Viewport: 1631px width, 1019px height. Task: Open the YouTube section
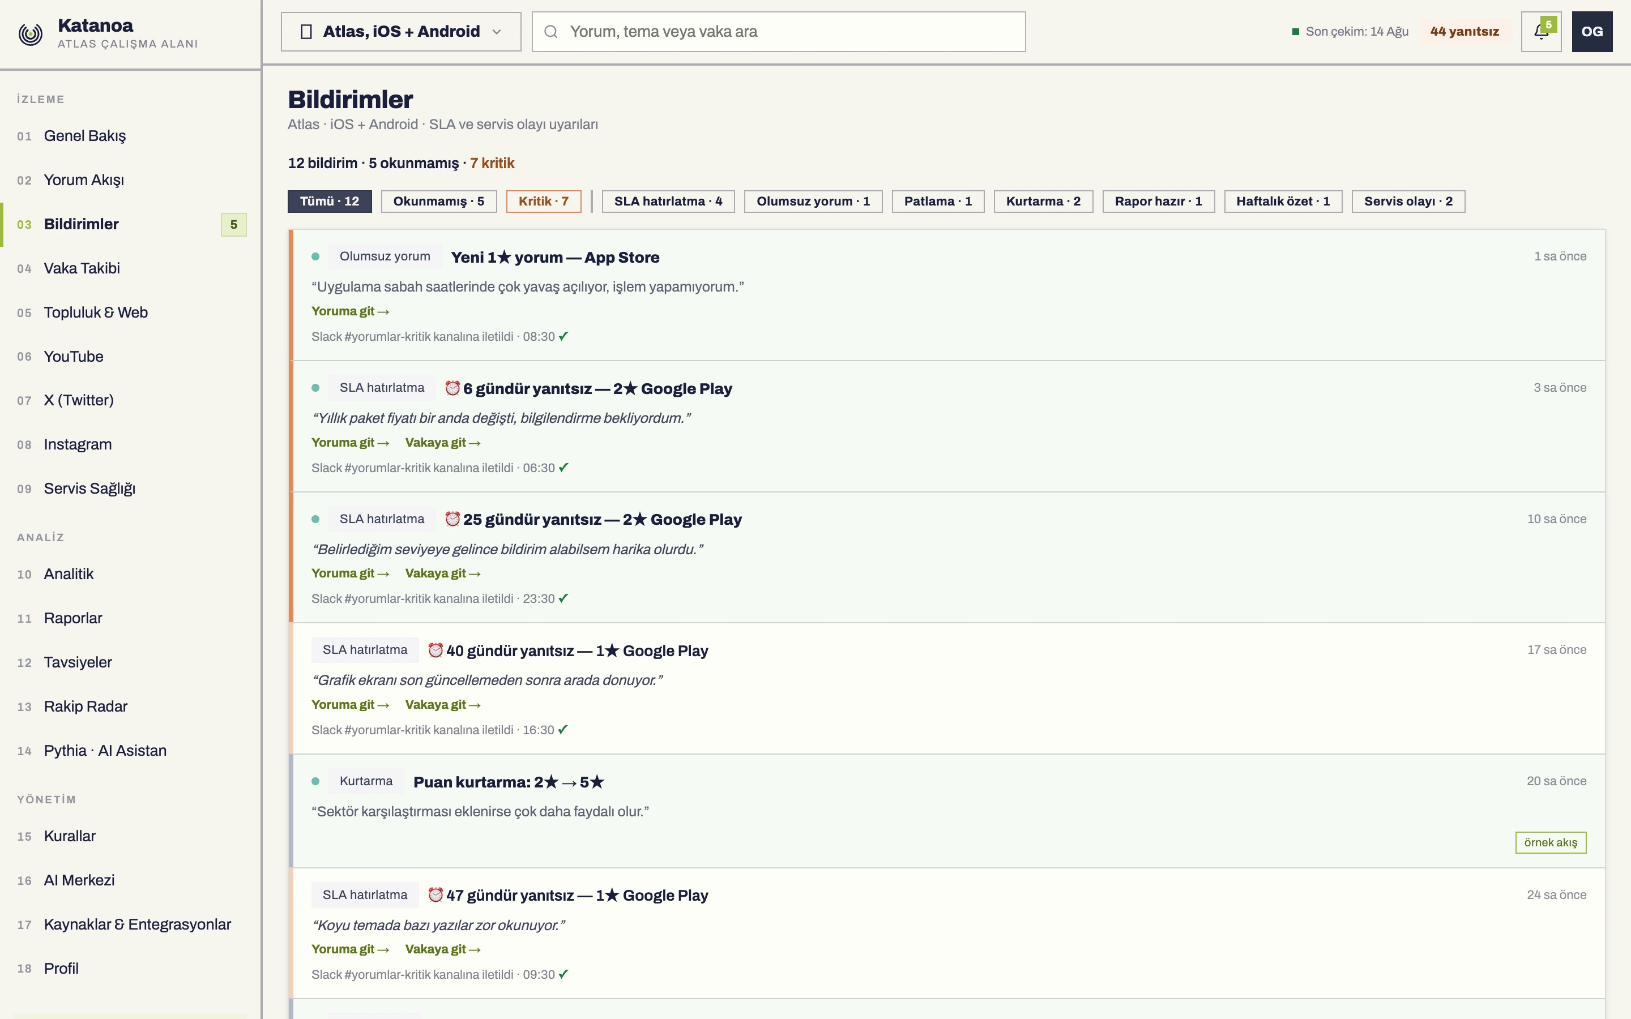(131, 357)
